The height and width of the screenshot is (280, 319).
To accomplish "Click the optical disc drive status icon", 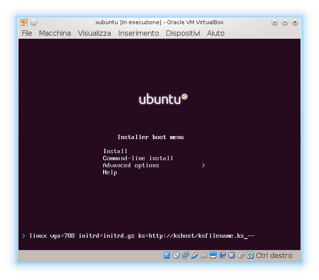I will point(176,255).
